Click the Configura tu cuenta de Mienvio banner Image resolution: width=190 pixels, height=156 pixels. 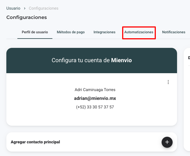(92, 61)
